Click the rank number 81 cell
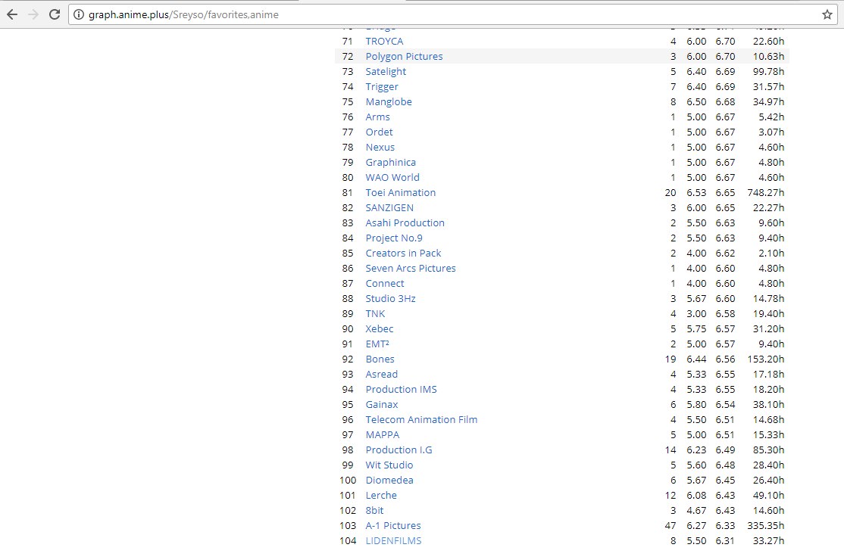Screen dimensions: 844x560 click(x=348, y=192)
